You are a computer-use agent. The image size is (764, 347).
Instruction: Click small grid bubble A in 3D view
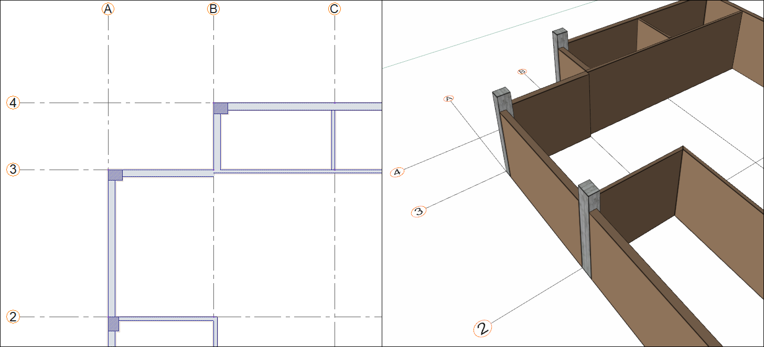pyautogui.click(x=448, y=98)
